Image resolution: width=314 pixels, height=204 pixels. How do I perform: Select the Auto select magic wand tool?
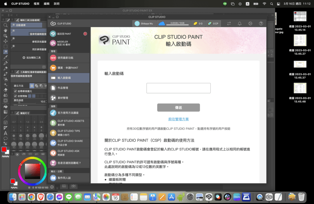point(6,52)
